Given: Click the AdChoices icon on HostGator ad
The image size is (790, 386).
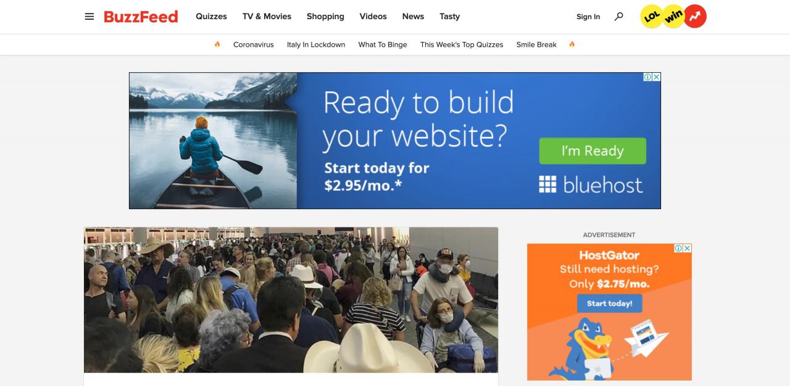Looking at the screenshot, I should pyautogui.click(x=678, y=248).
